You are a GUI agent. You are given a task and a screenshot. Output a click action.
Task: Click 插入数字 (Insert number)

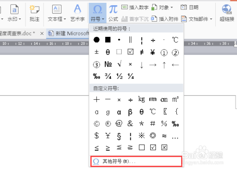pyautogui.click(x=135, y=7)
